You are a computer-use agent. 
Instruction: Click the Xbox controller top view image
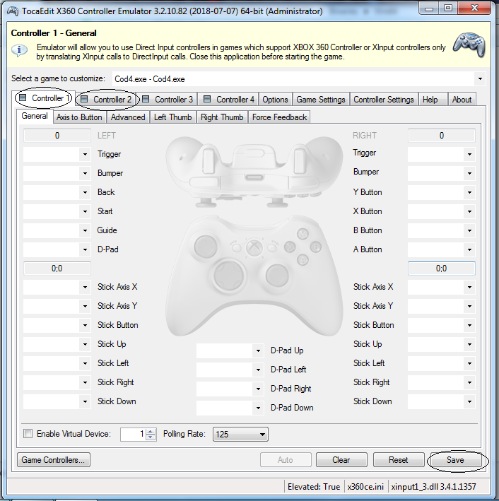[x=254, y=171]
